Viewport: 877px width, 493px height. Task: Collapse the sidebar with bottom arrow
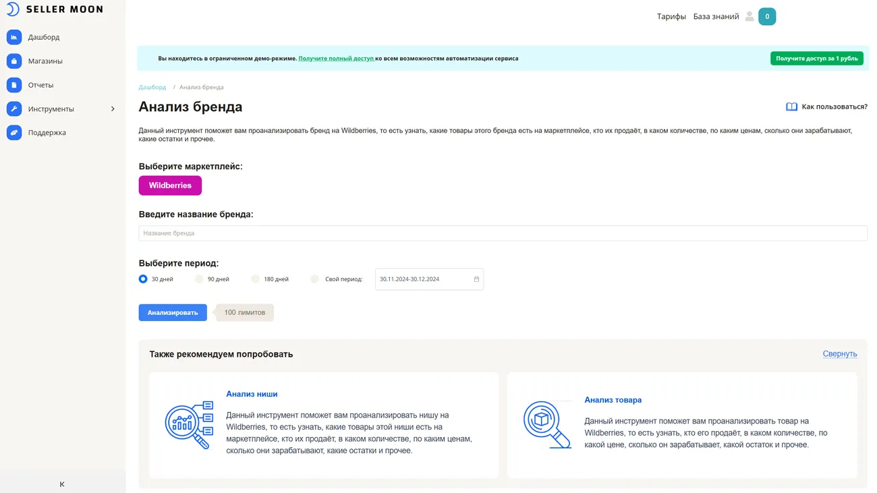coord(62,484)
